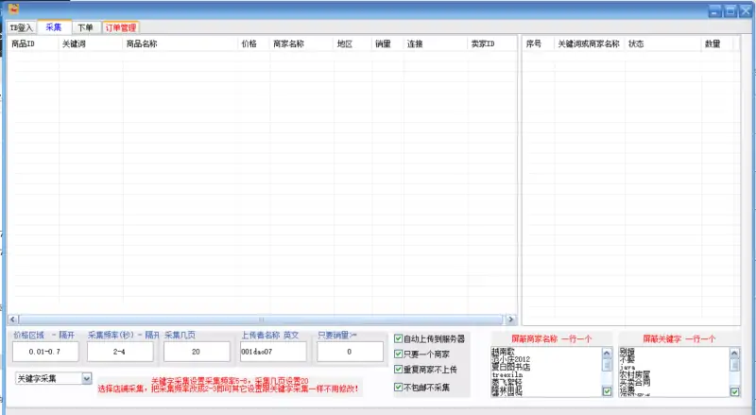Click the 状态 column header

pos(663,43)
